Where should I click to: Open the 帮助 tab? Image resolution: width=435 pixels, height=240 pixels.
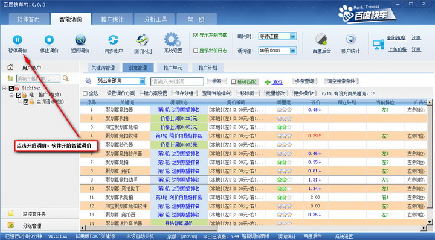[196, 19]
